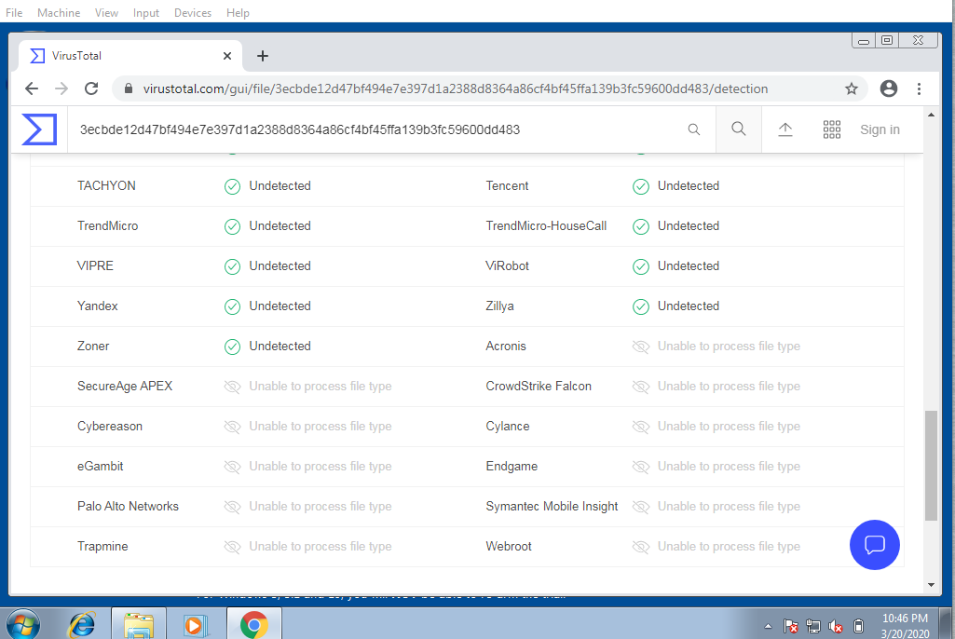Click the TrendMicro-HouseCall engine name
Screen dimensions: 955x639
[546, 226]
